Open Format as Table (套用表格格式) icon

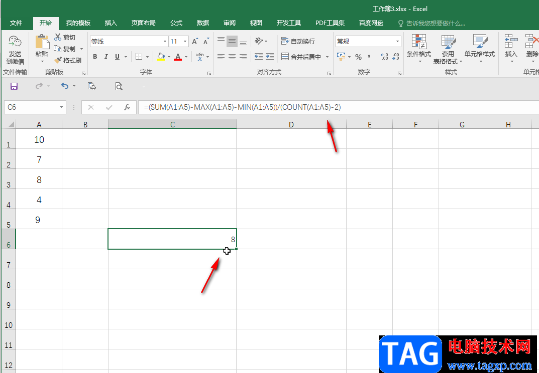coord(448,42)
